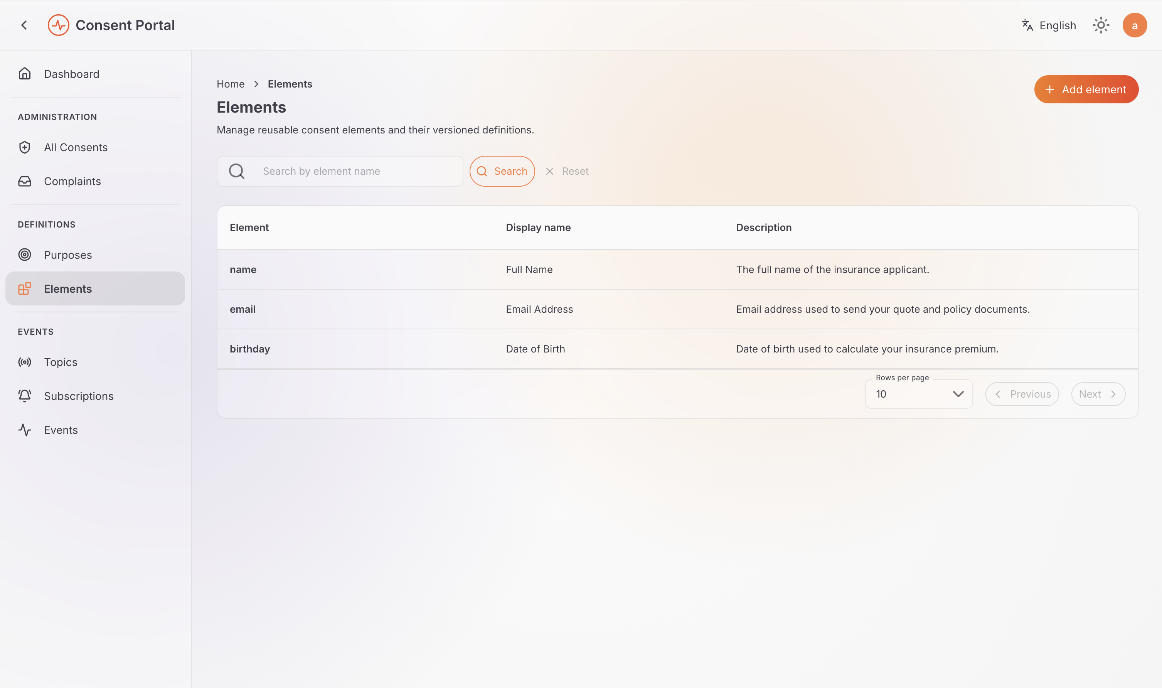This screenshot has height=688, width=1162.
Task: Click the Consent Portal heartbeat logo
Action: tap(58, 25)
